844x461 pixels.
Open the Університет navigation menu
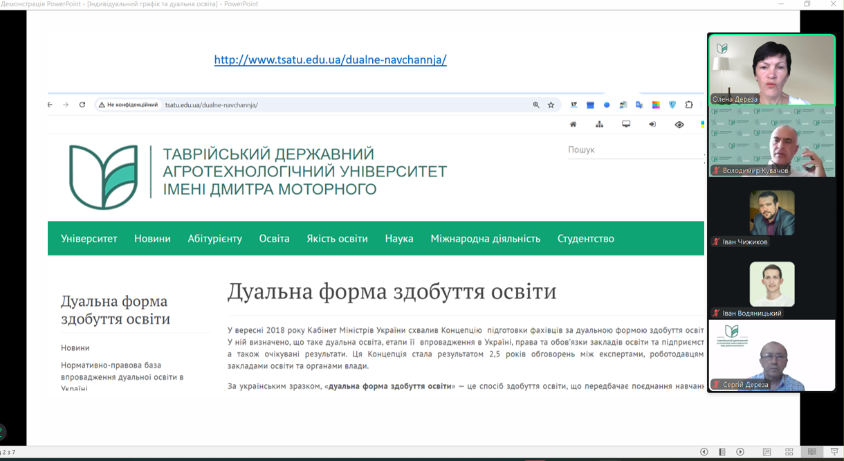point(89,239)
